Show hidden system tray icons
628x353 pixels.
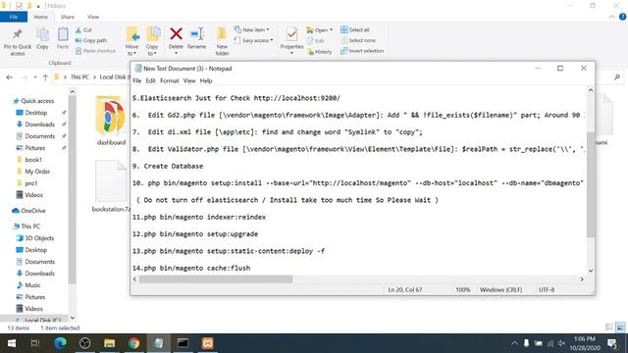(514, 343)
